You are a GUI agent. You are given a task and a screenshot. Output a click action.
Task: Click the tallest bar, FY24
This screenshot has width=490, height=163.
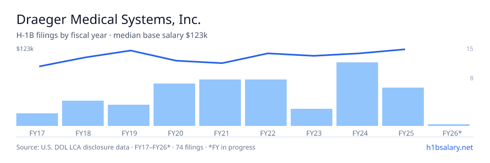coord(357,94)
